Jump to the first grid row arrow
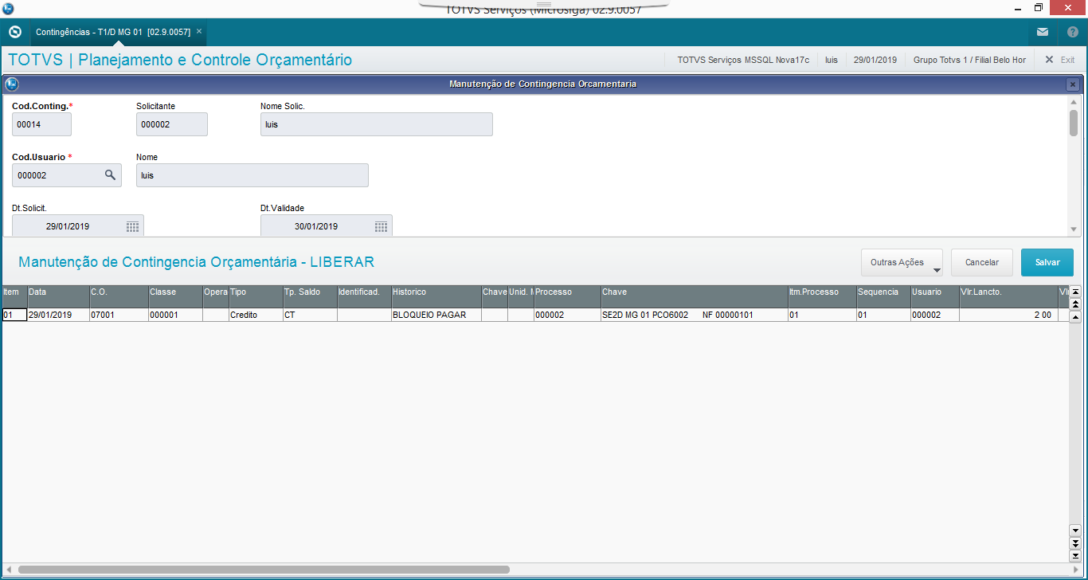 [x=1074, y=292]
